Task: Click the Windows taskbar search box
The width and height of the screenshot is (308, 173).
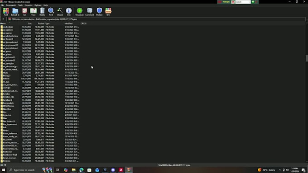Action: click(x=24, y=170)
